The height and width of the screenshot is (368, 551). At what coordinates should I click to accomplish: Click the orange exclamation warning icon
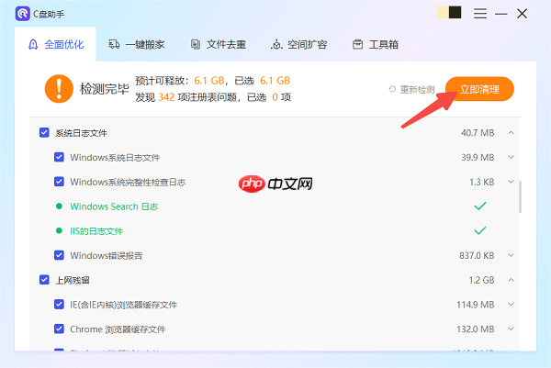pos(59,88)
